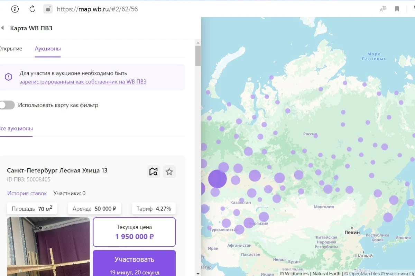Open the Все аукционы tab
The width and height of the screenshot is (415, 276).
(16, 128)
